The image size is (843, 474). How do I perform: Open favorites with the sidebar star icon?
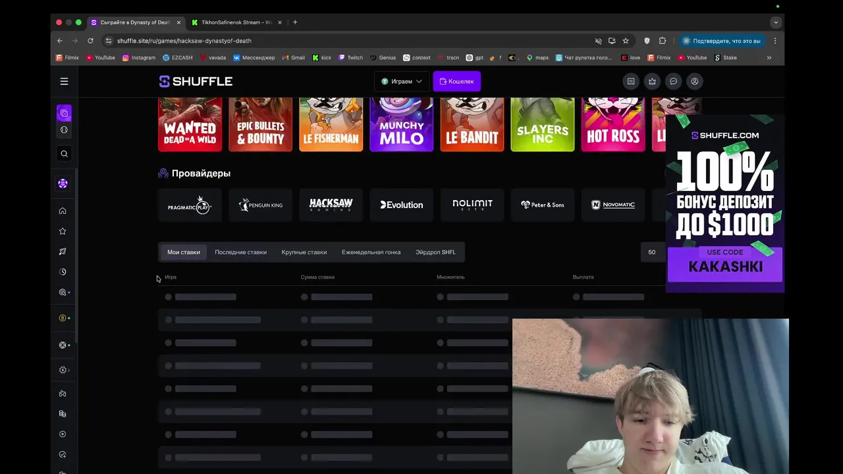(63, 231)
